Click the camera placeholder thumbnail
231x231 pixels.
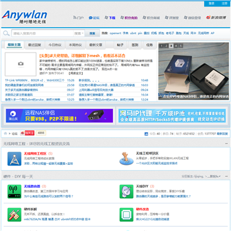click(21, 64)
